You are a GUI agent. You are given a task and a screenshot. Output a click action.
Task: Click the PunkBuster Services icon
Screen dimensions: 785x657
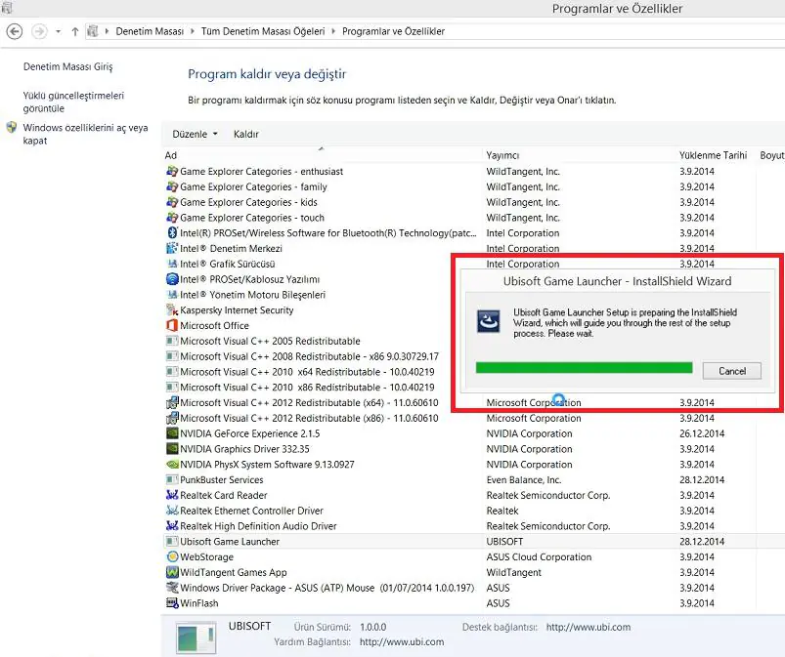pyautogui.click(x=174, y=479)
